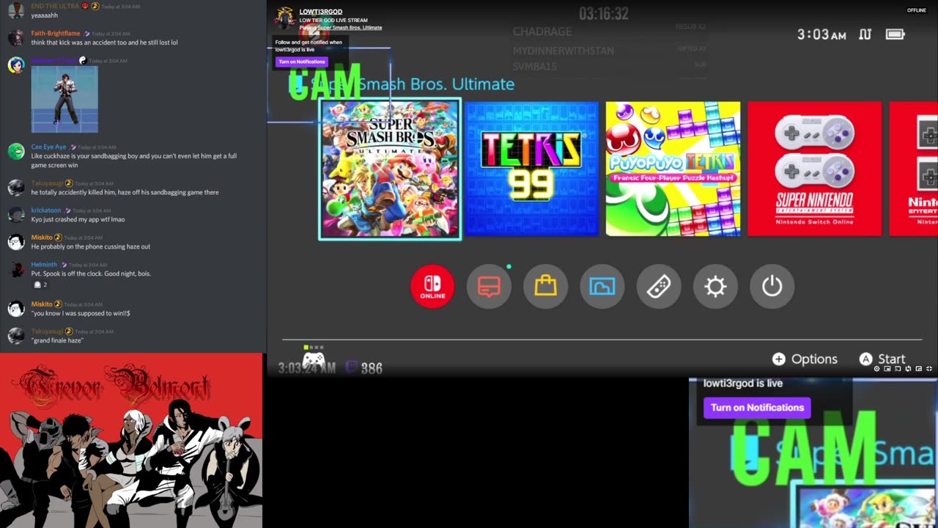Launch the Puyo Puyo Tetris game tile
Screen dimensions: 938x528
tap(673, 169)
